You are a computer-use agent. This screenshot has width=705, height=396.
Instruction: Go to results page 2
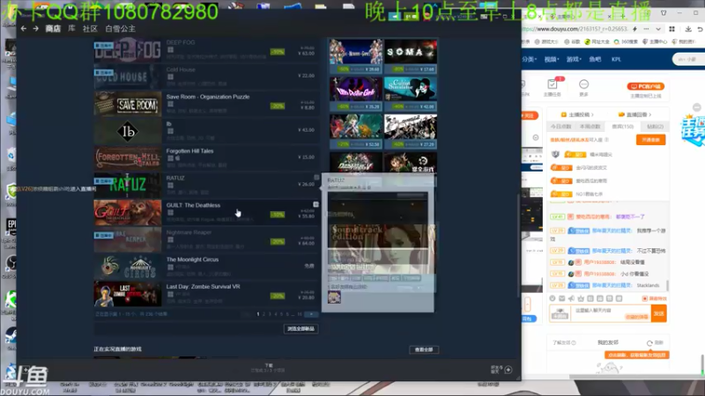click(x=263, y=314)
